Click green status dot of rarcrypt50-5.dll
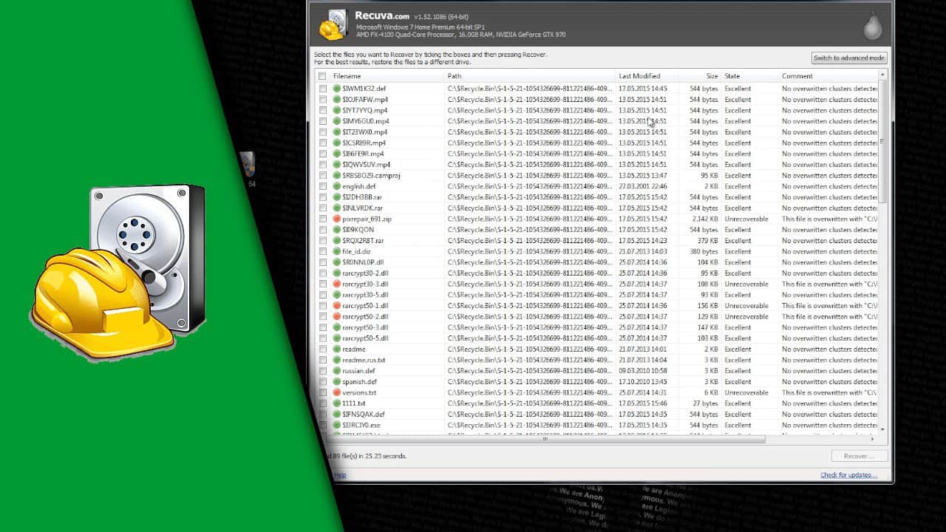Screen dimensions: 946x532 click(337, 338)
